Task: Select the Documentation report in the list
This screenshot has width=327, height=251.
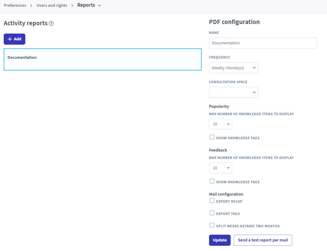Action: pos(103,59)
